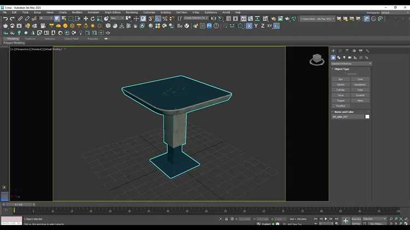Collapse the Object Type rollout
The height and width of the screenshot is (230, 410).
[342, 69]
